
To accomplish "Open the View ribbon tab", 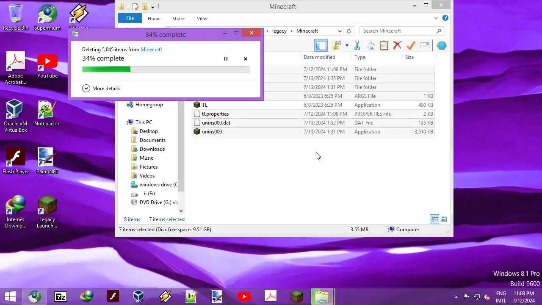I will coord(202,19).
